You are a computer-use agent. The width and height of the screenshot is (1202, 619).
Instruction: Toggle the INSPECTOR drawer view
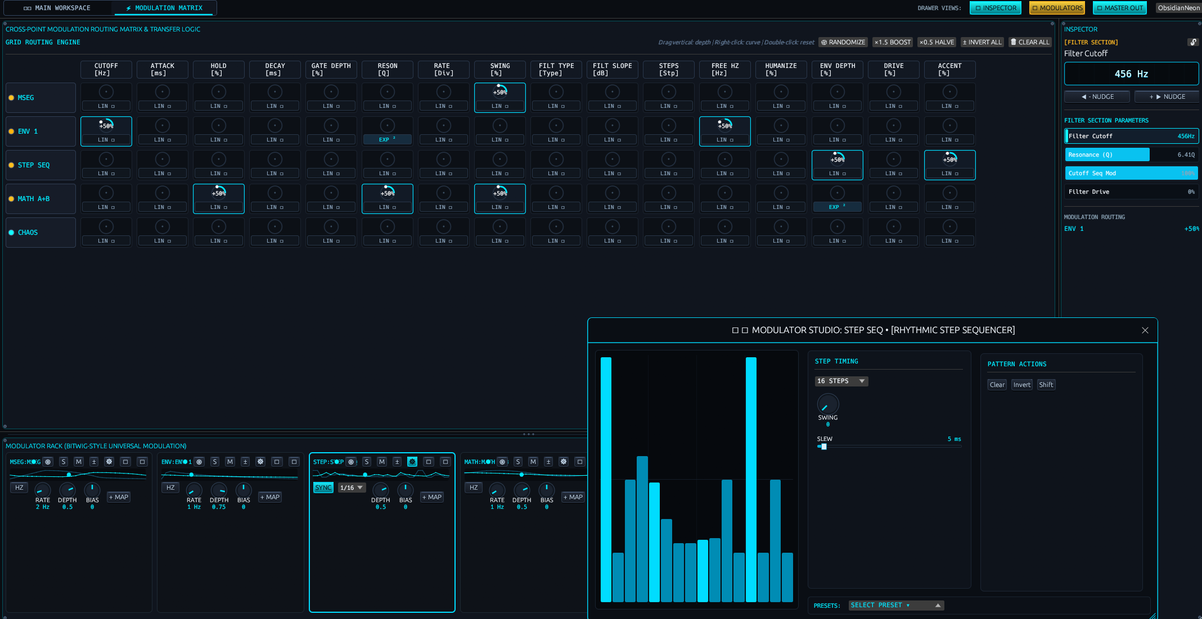tap(996, 8)
